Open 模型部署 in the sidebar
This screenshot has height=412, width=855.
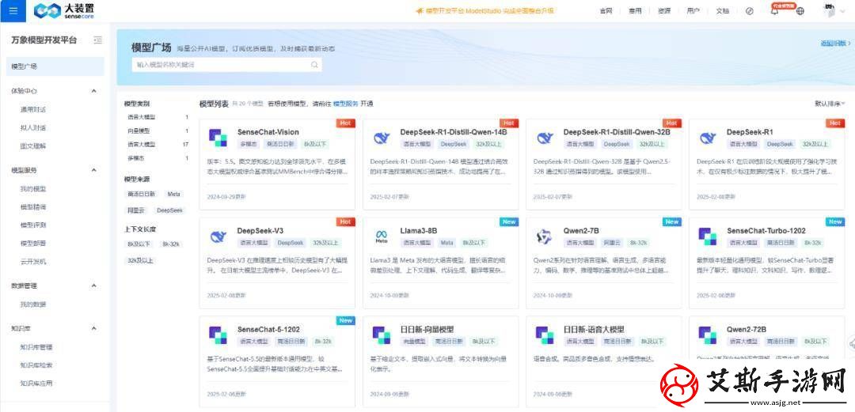pyautogui.click(x=33, y=243)
